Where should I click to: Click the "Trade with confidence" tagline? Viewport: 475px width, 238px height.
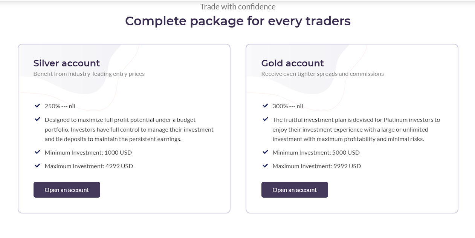[x=238, y=7]
